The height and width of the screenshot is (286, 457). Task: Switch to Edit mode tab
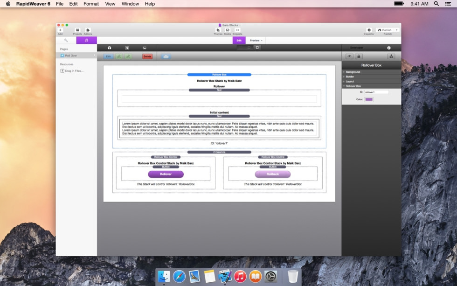(239, 40)
